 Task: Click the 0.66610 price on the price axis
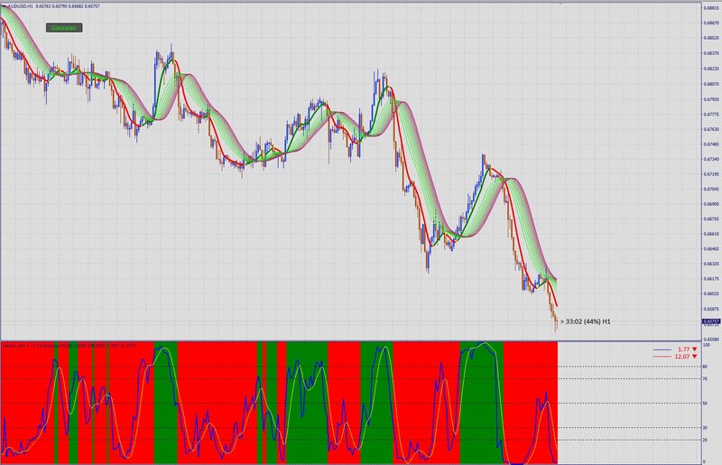coord(711,234)
